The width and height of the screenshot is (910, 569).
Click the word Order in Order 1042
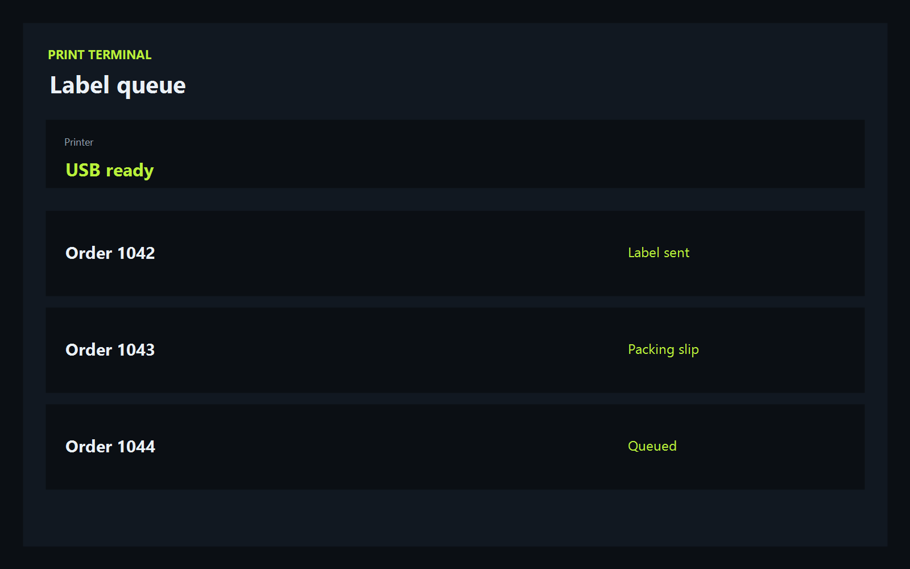89,253
